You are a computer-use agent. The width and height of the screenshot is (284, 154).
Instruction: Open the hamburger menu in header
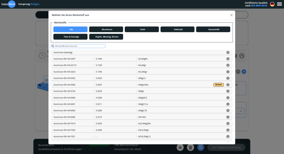[279, 4]
